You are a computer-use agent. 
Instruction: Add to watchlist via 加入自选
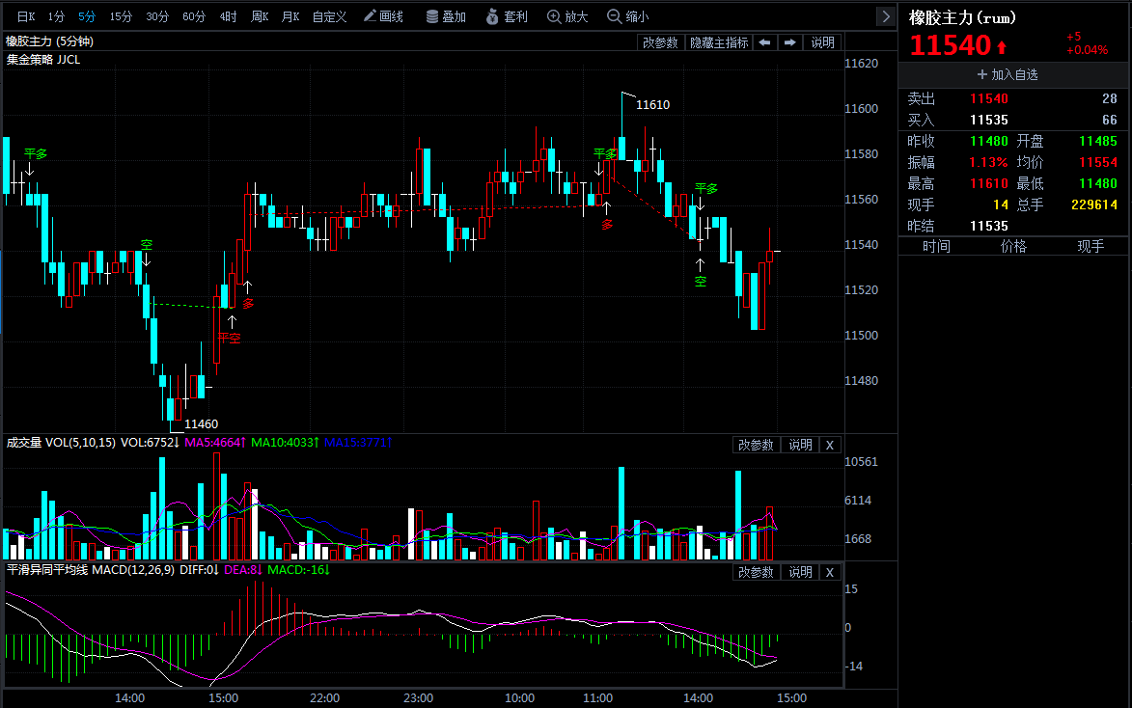pyautogui.click(x=1008, y=74)
